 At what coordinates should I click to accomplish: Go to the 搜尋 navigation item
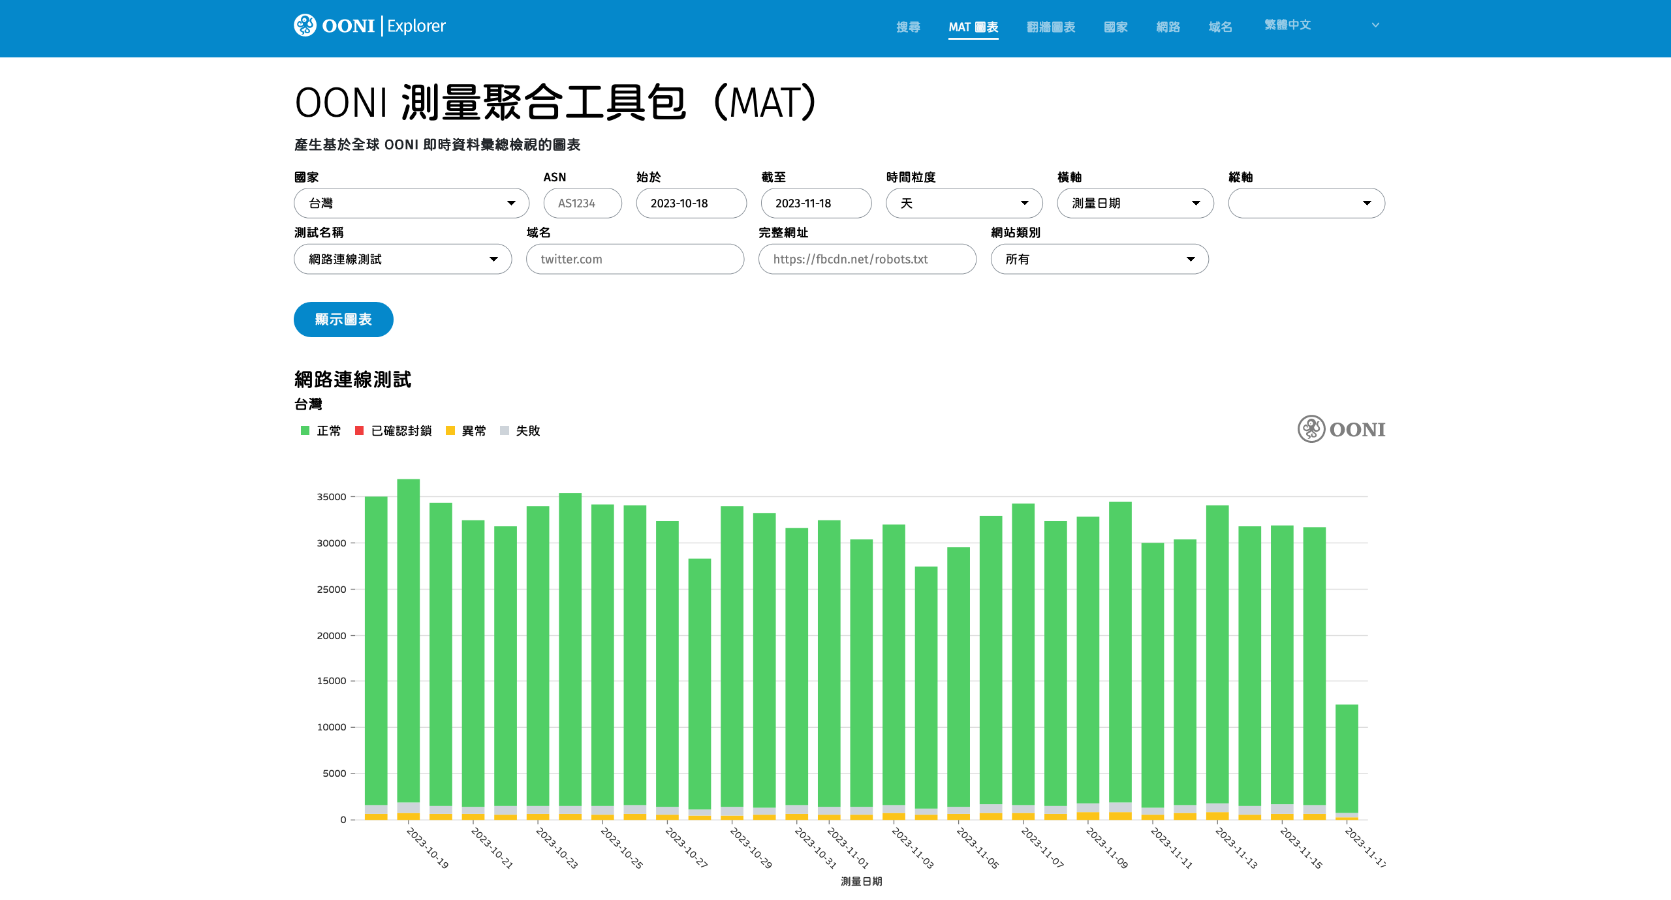[x=908, y=27]
